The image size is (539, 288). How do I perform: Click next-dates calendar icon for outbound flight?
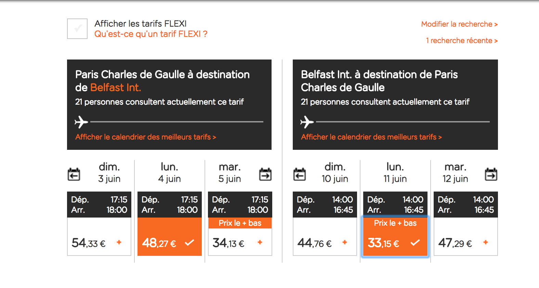pos(265,174)
